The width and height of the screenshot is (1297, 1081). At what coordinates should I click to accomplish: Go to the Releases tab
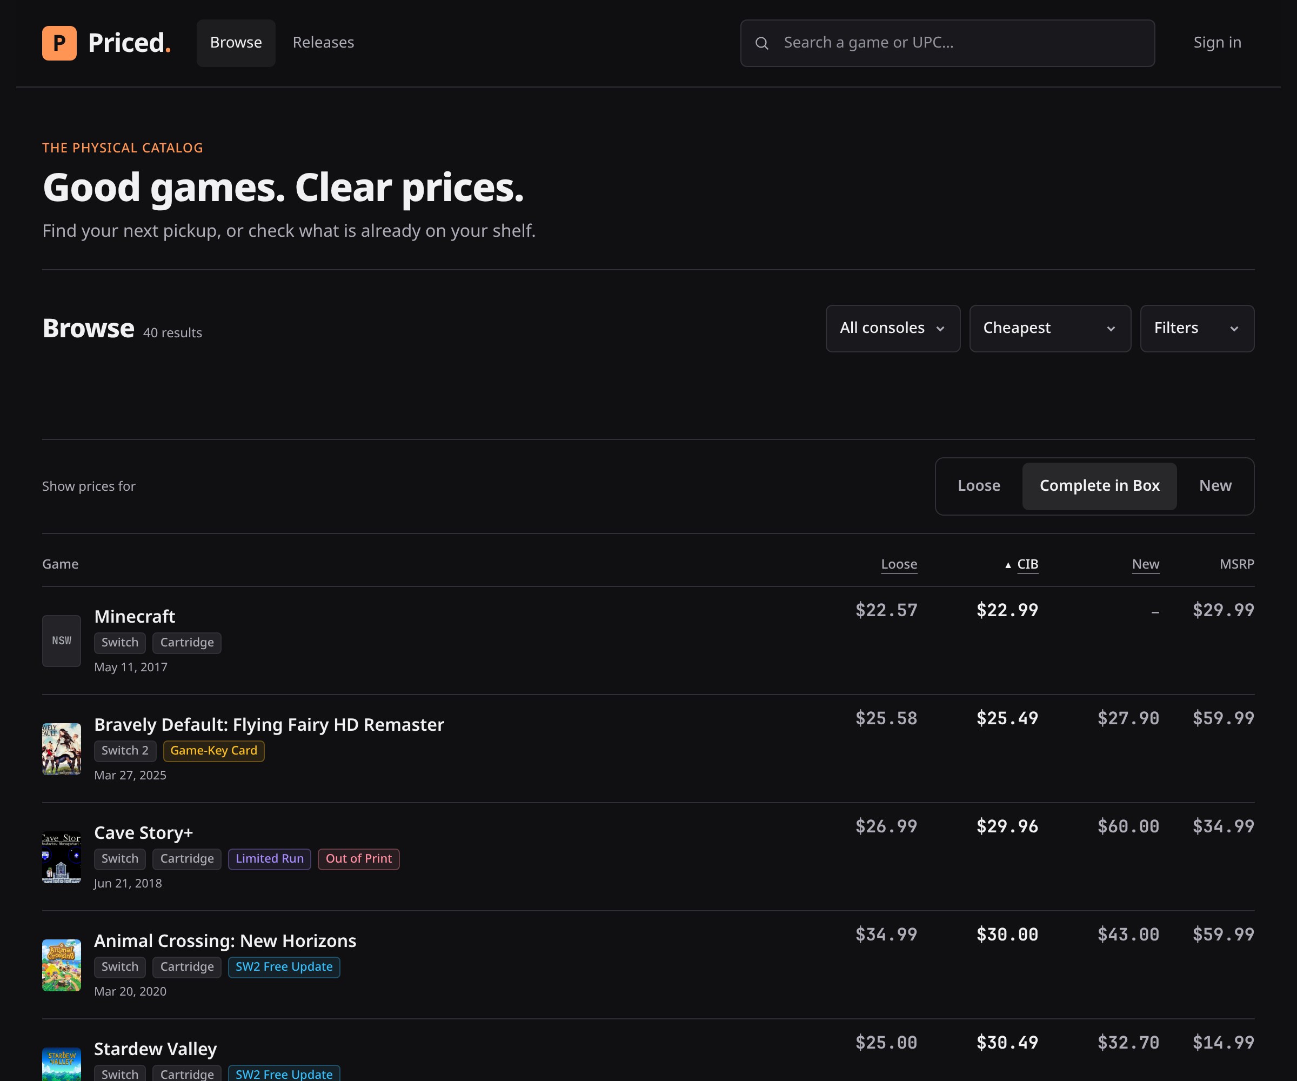(323, 43)
